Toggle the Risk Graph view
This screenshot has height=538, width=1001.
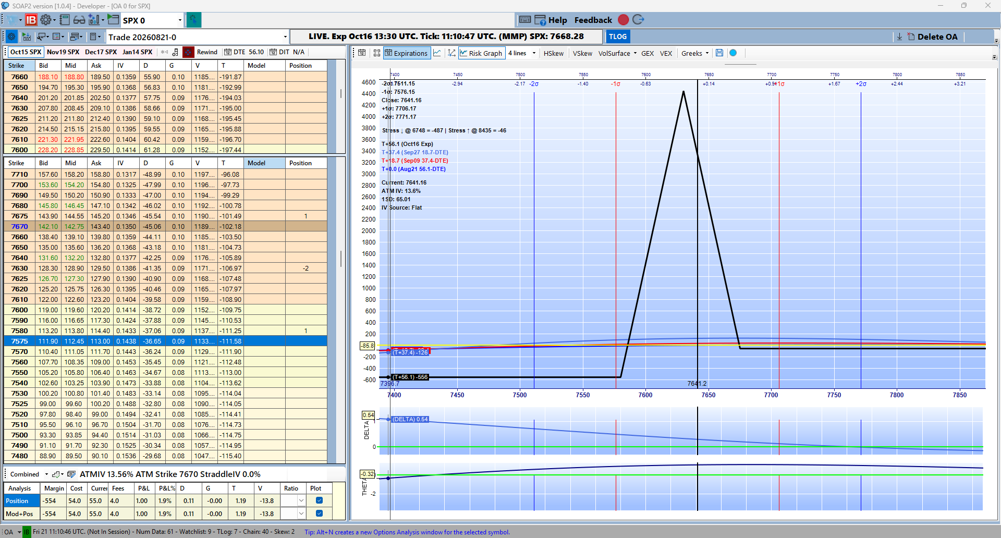(481, 53)
